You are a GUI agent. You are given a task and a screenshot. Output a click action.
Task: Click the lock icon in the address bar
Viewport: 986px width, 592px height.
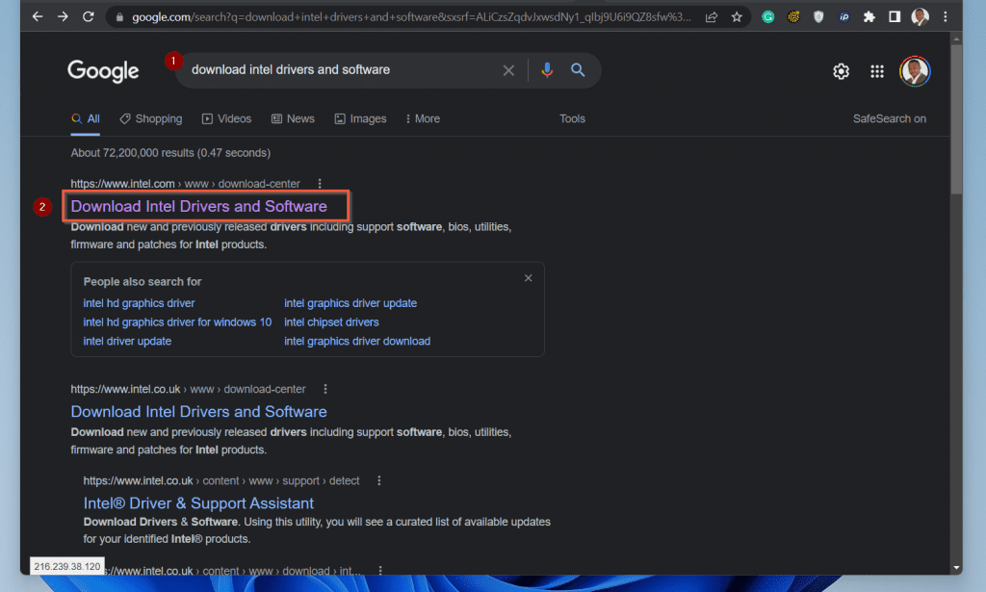click(119, 17)
